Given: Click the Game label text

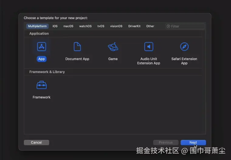Looking at the screenshot, I should (113, 59).
